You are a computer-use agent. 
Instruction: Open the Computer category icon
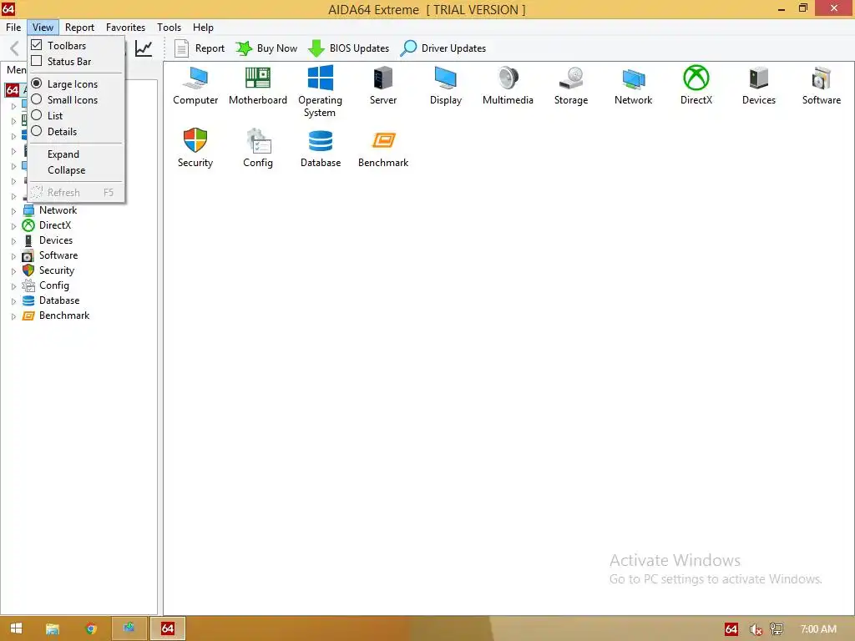tap(195, 86)
